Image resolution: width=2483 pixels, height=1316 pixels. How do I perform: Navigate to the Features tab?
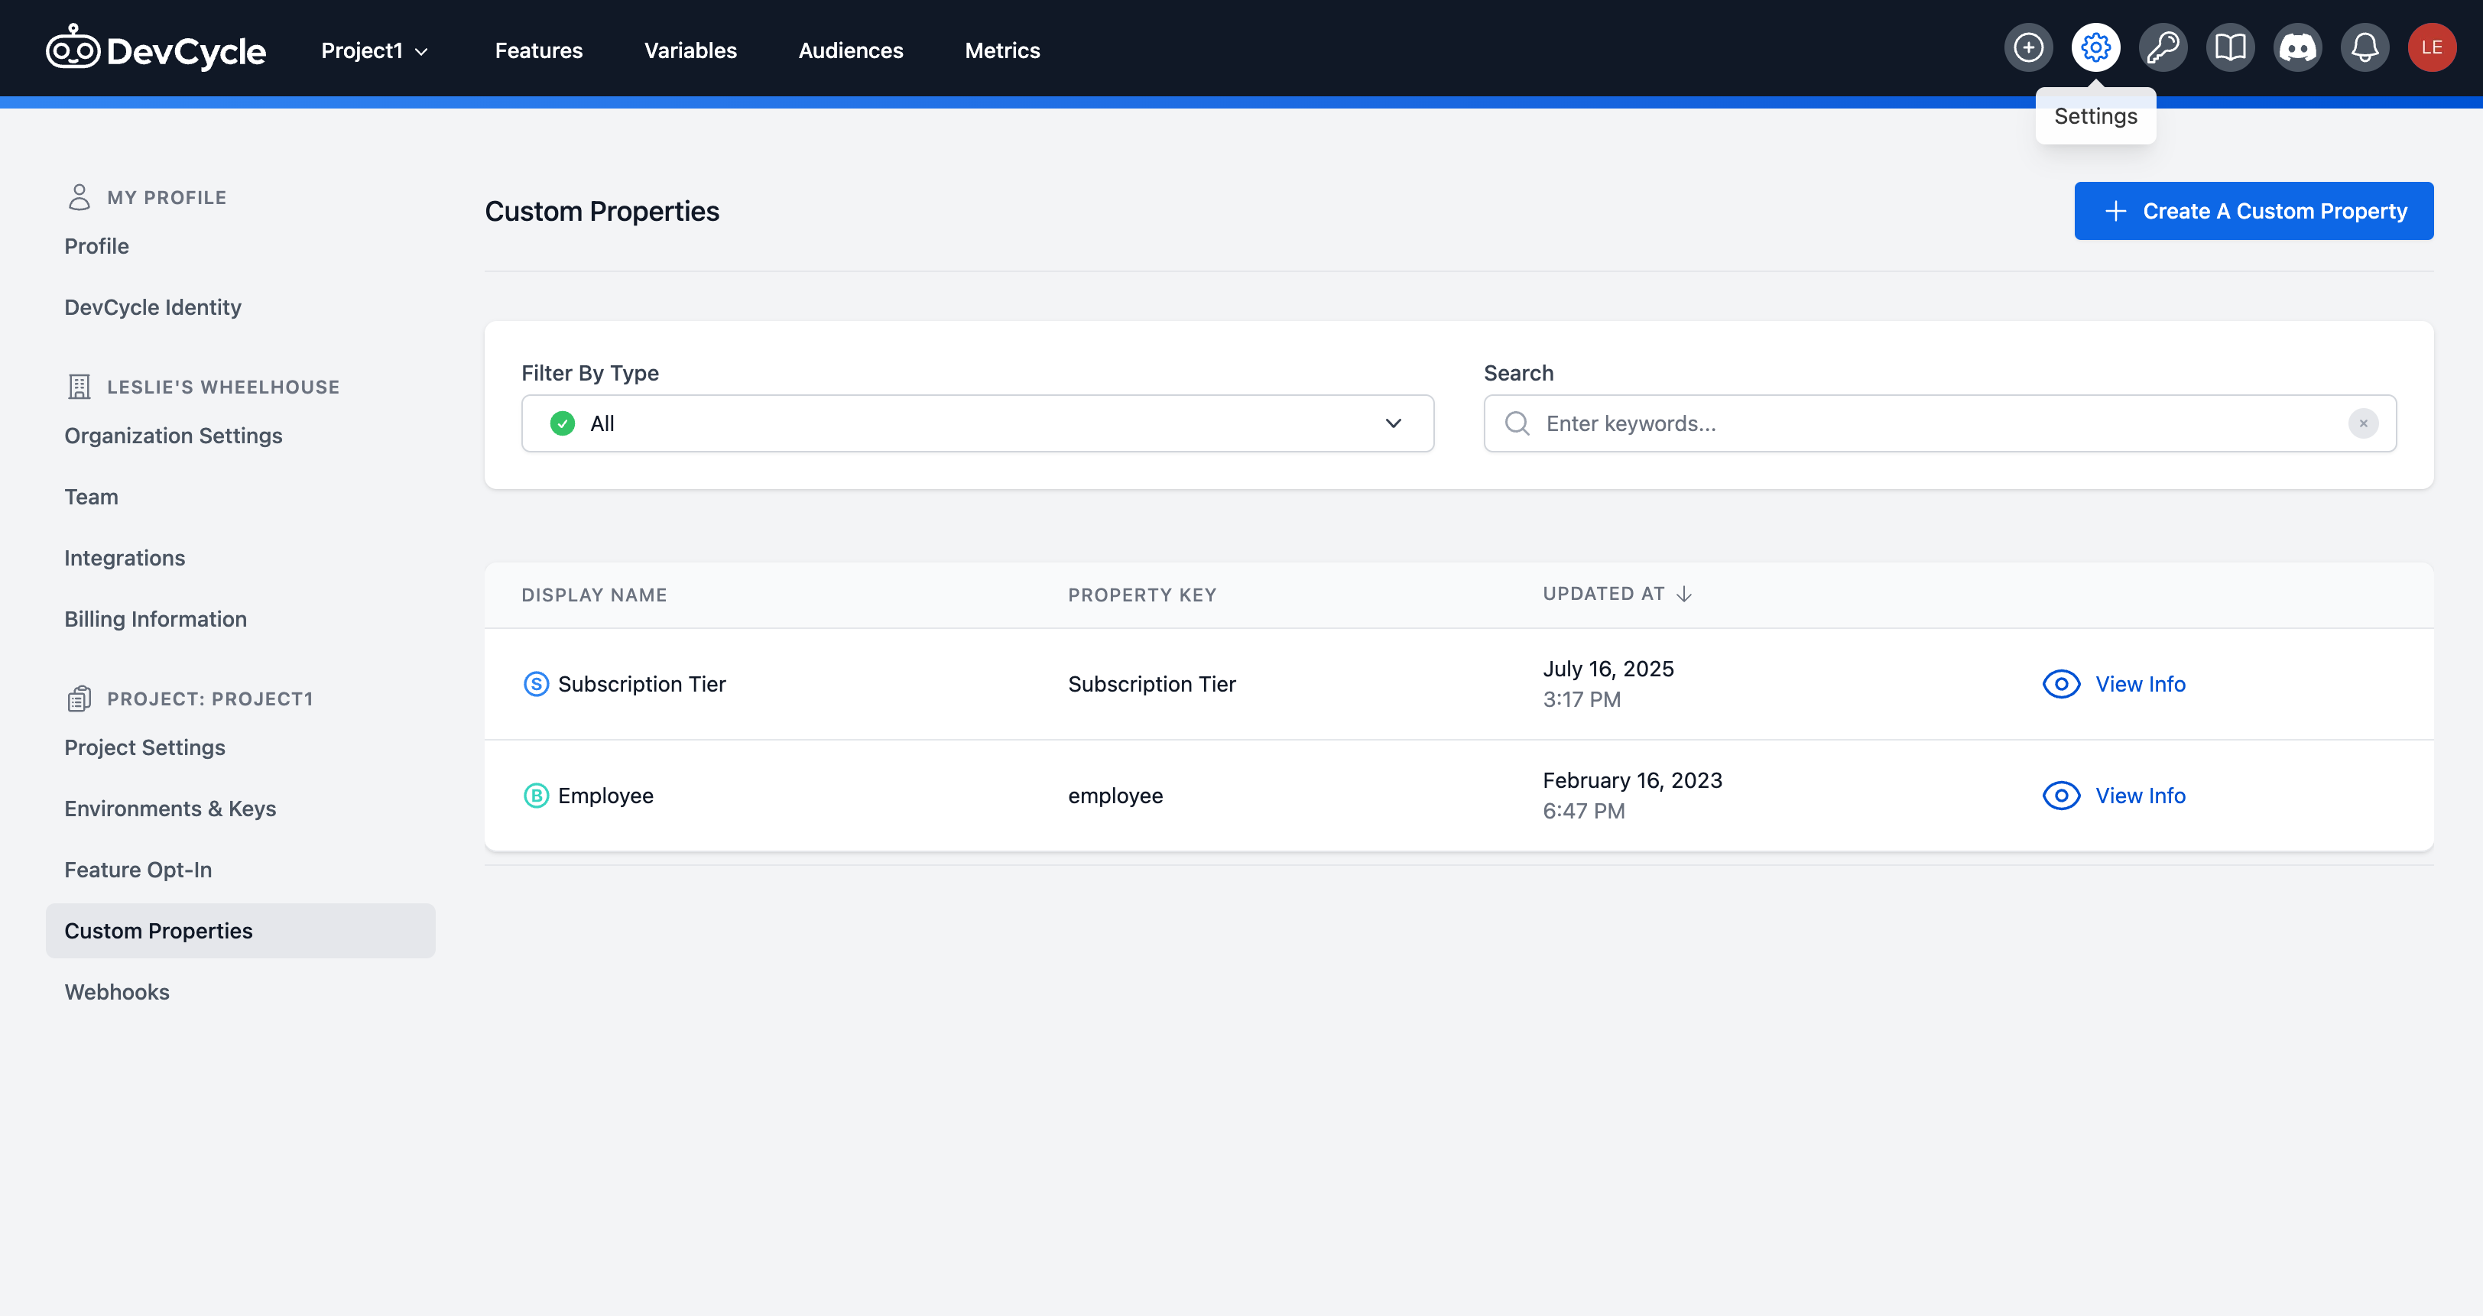point(539,50)
